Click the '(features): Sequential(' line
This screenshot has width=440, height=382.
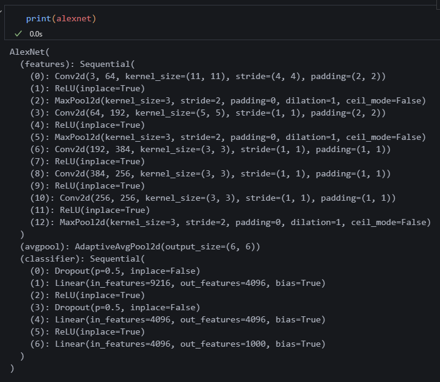click(x=77, y=64)
